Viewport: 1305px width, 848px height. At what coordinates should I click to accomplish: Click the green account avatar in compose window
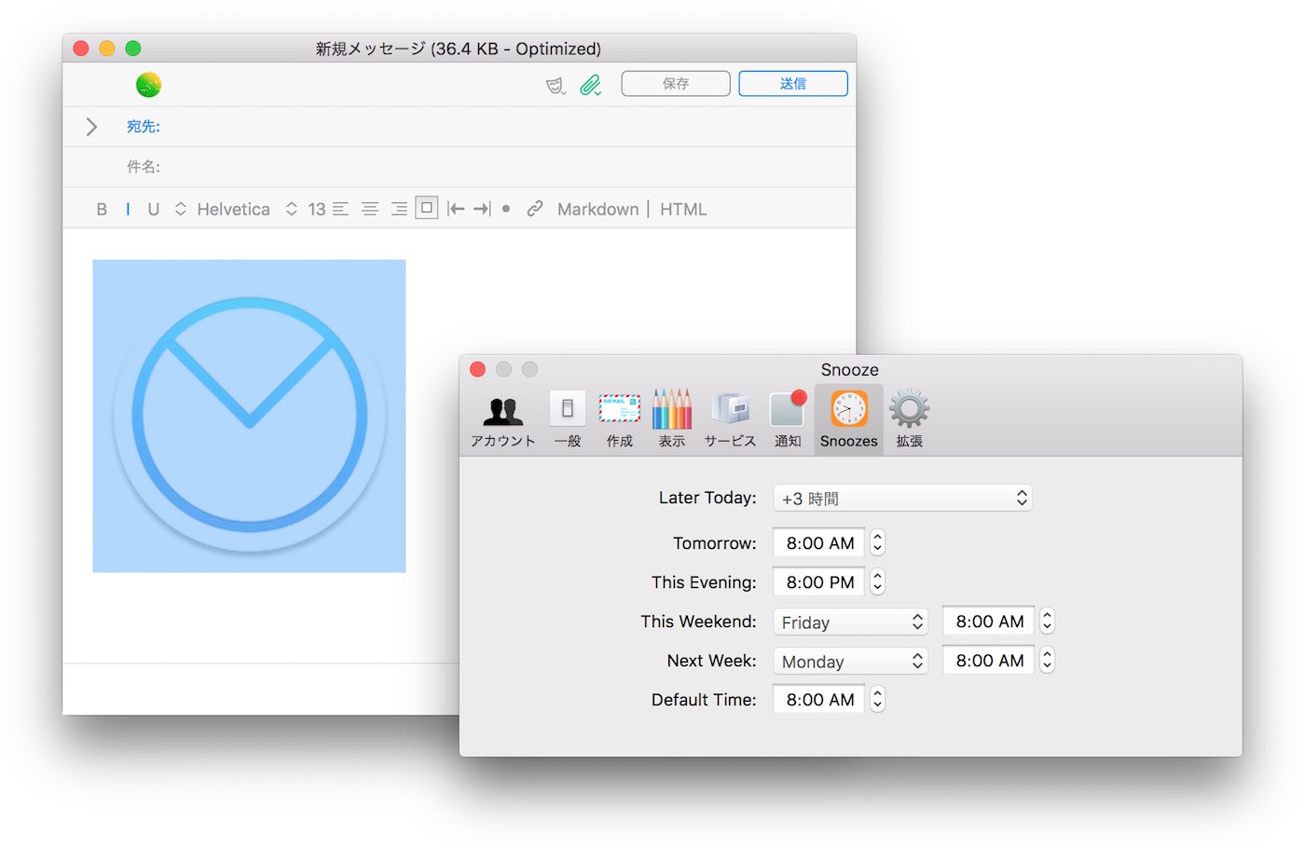tap(148, 85)
